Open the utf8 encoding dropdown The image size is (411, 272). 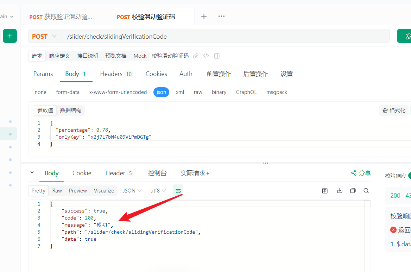pyautogui.click(x=158, y=190)
